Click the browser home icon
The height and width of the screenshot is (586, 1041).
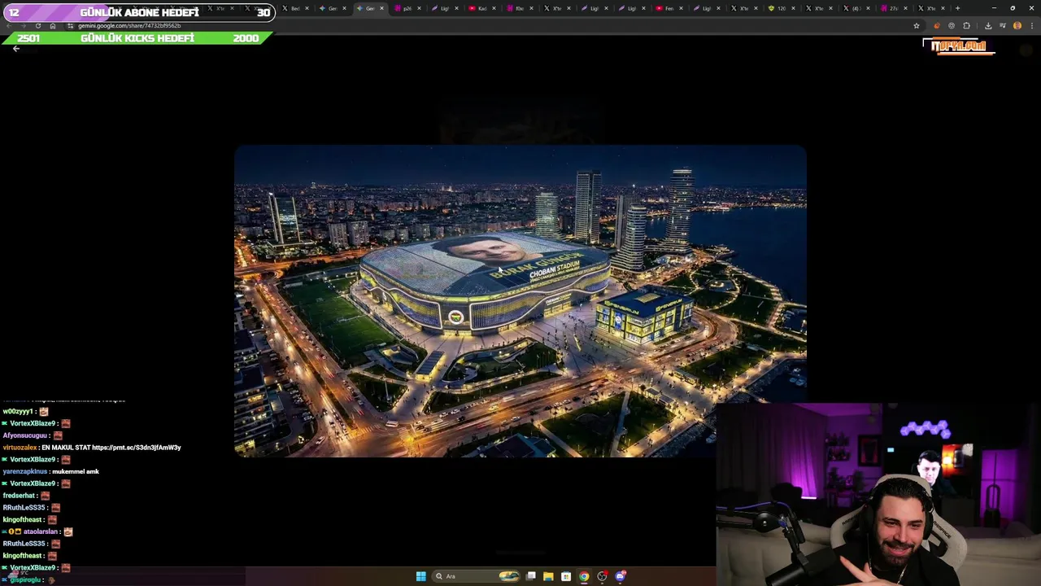pos(53,26)
